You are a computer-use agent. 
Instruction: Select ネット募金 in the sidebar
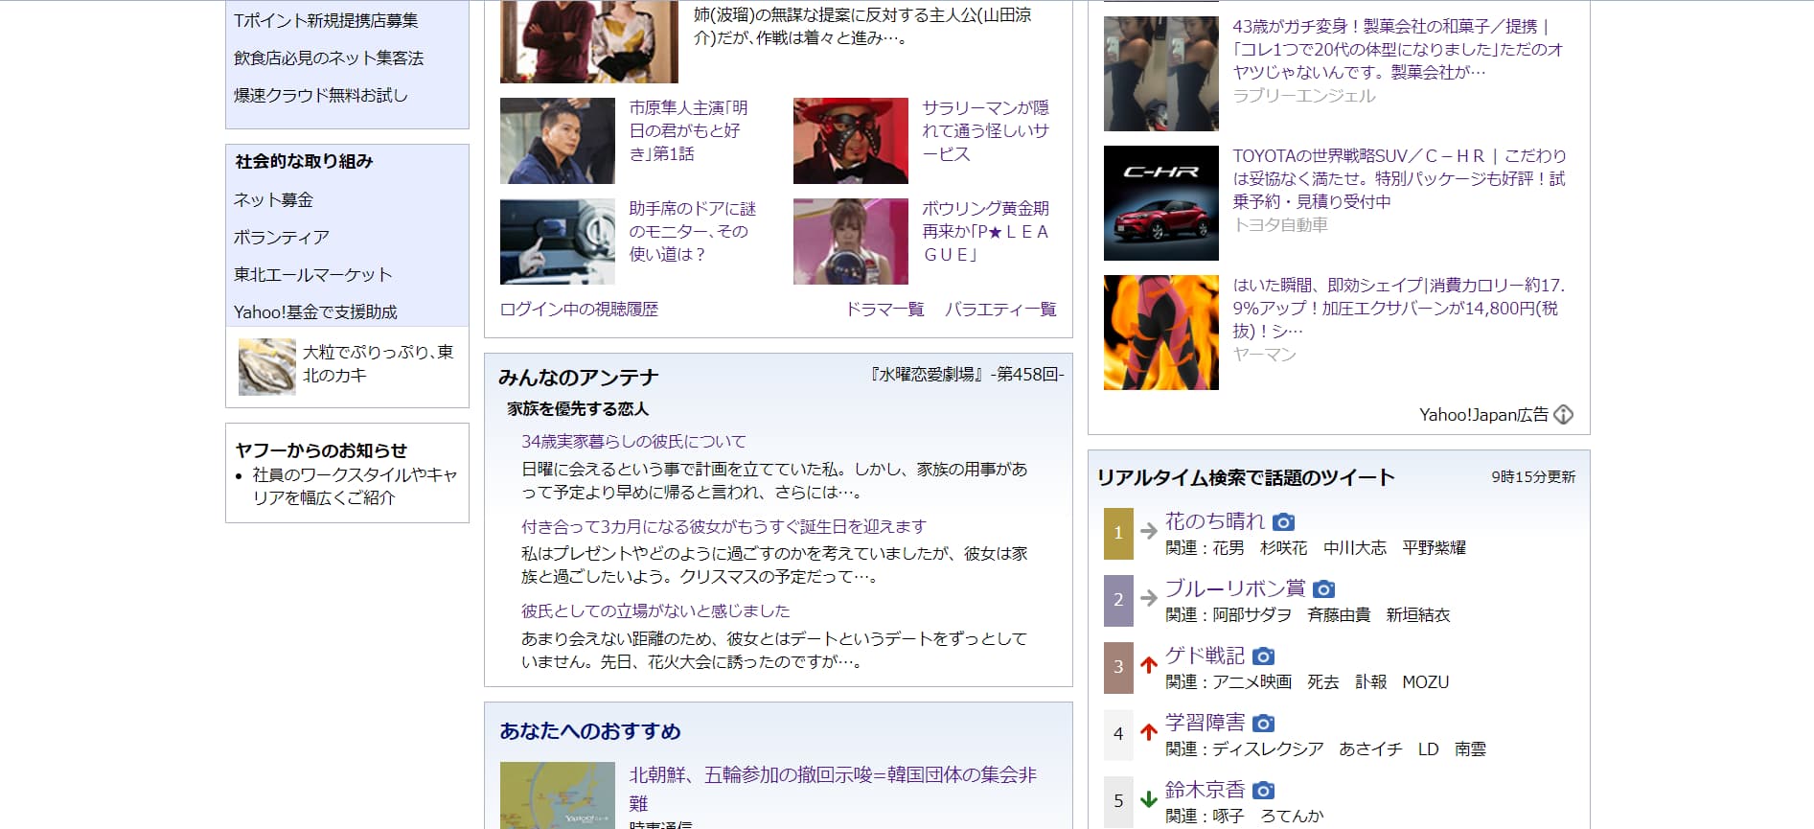click(x=273, y=200)
